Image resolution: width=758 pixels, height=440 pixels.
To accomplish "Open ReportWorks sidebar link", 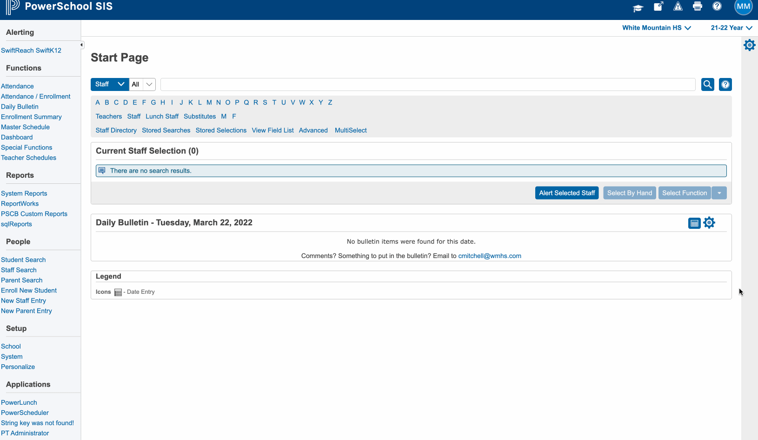I will (20, 204).
